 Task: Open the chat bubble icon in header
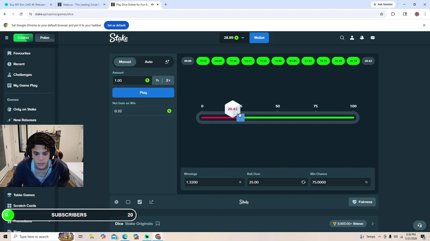pyautogui.click(x=373, y=38)
